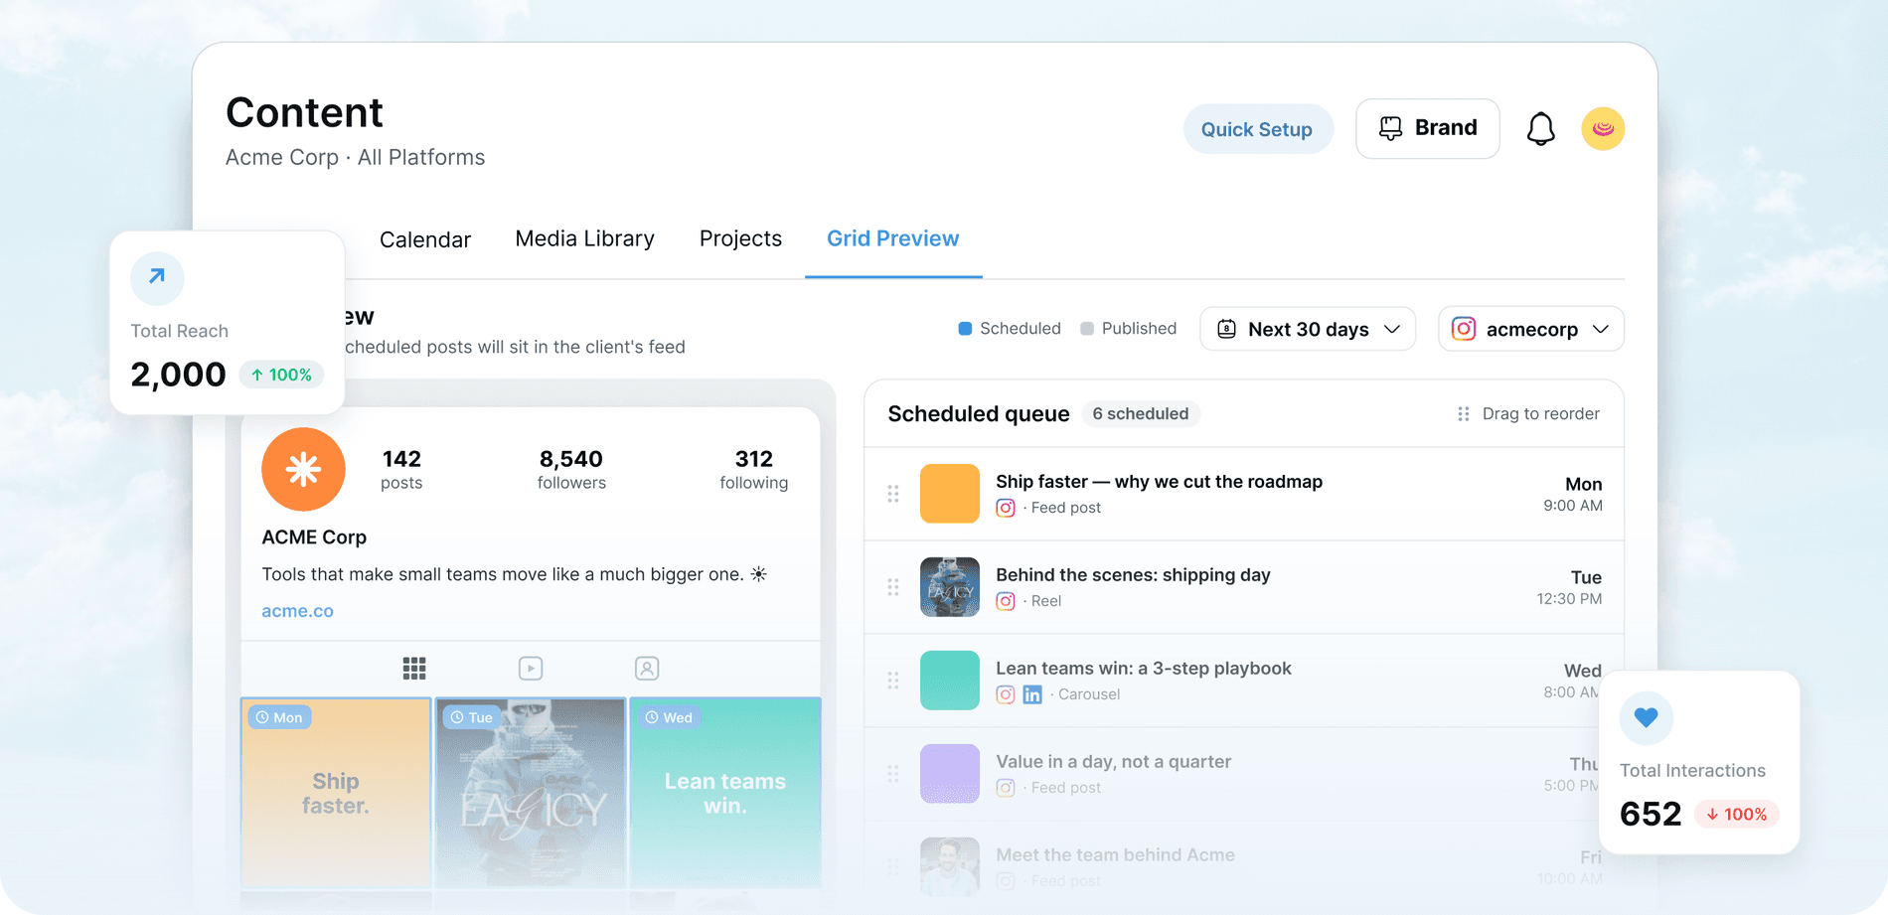
Task: Click drag handle for Behind the scenes post
Action: [893, 587]
